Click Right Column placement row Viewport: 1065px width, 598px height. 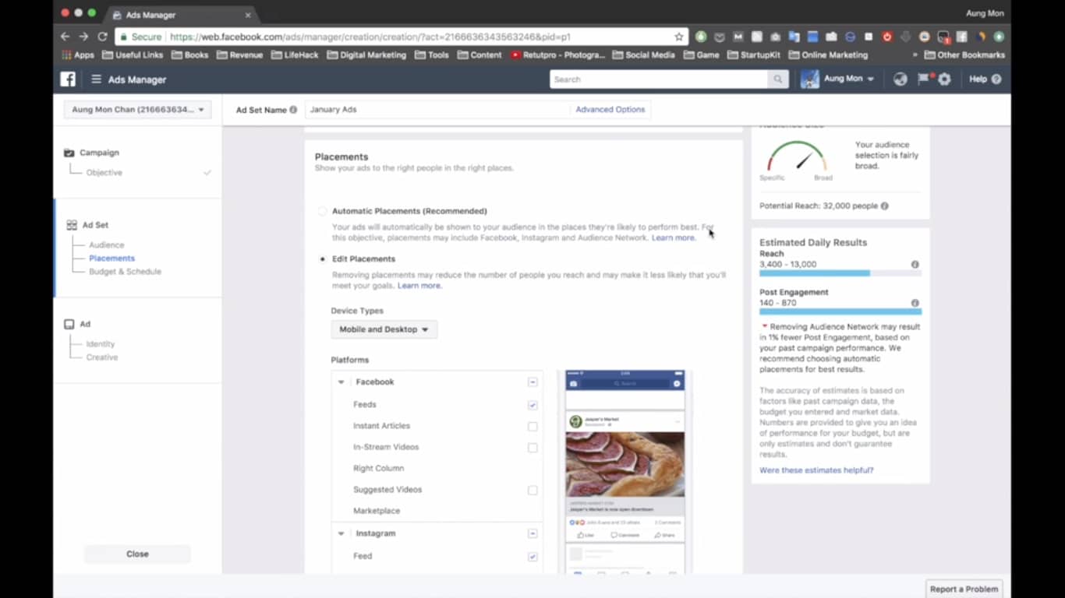pyautogui.click(x=437, y=469)
